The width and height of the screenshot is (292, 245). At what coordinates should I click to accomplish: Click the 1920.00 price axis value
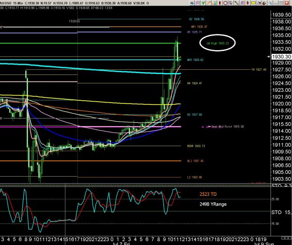pos(281,104)
